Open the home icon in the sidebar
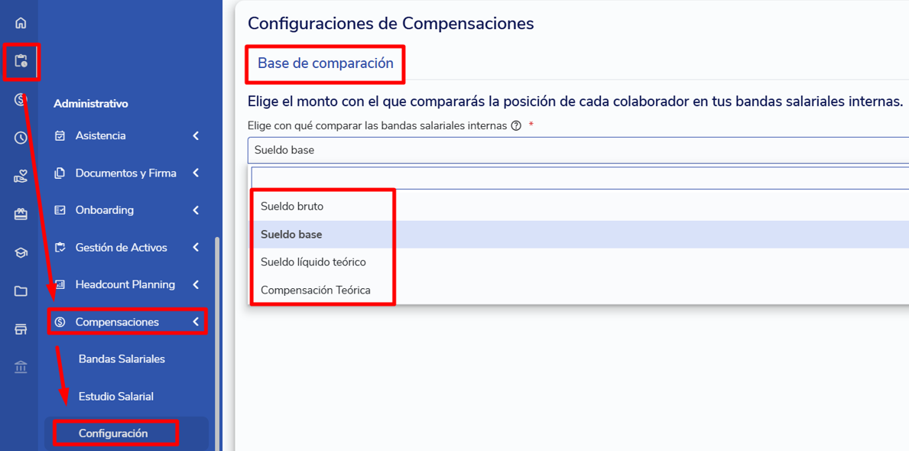The width and height of the screenshot is (909, 451). tap(21, 24)
